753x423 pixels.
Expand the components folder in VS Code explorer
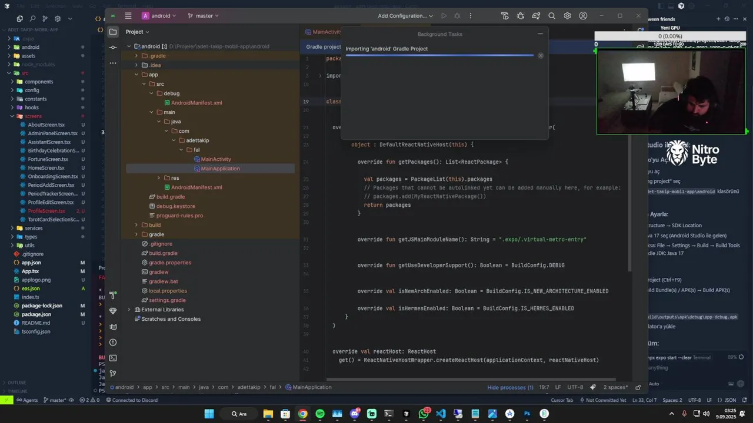tap(12, 82)
